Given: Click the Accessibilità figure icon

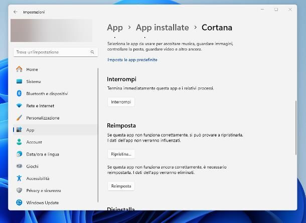Looking at the screenshot, I should click(19, 178).
